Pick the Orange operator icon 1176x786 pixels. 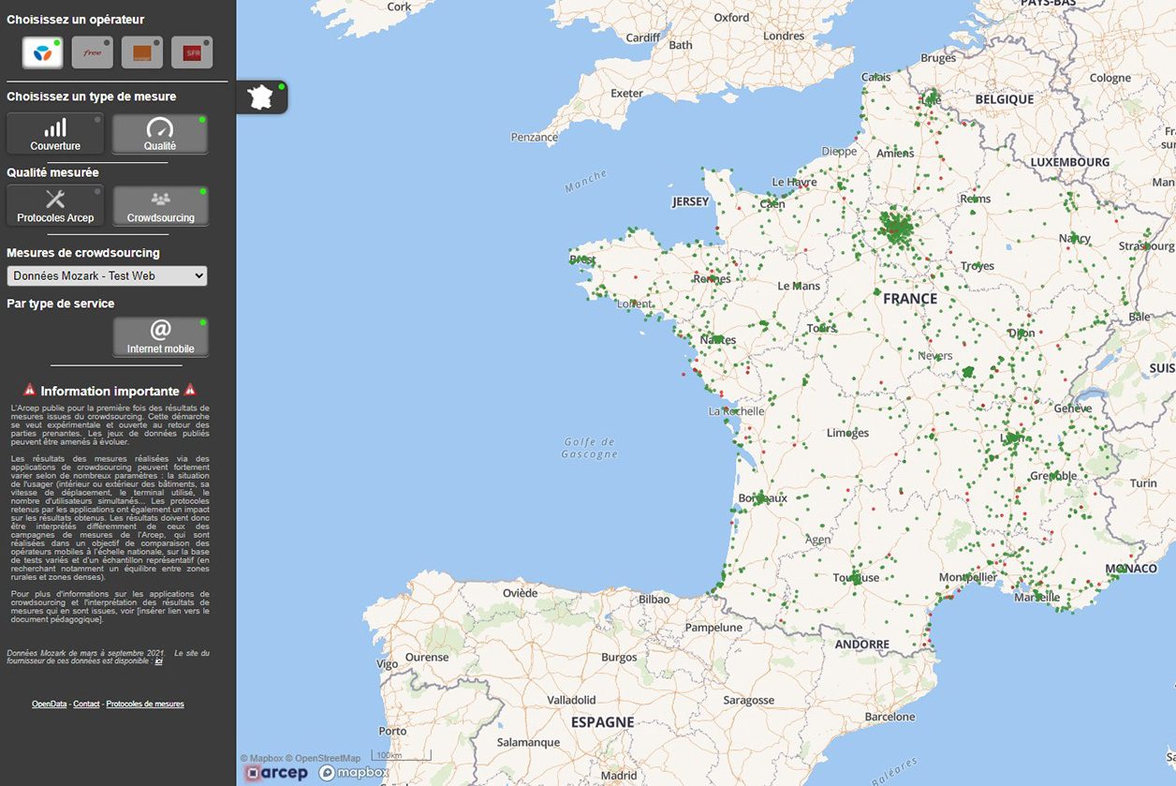tap(142, 53)
